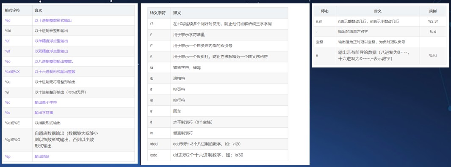Click the %p format specifier link
Screen dimensions: 451x167
pyautogui.click(x=8, y=157)
